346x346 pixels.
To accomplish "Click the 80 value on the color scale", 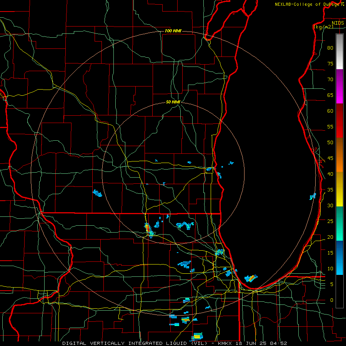I will (330, 48).
